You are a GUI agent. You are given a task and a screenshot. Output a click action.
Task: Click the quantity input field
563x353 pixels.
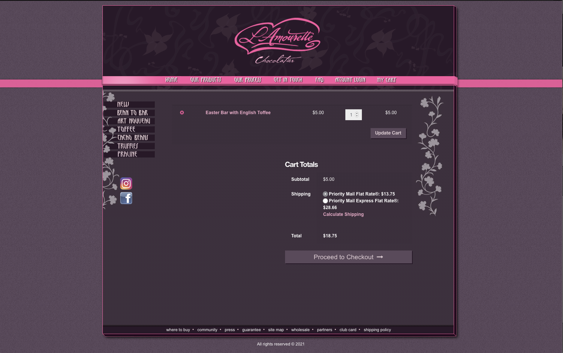(354, 115)
